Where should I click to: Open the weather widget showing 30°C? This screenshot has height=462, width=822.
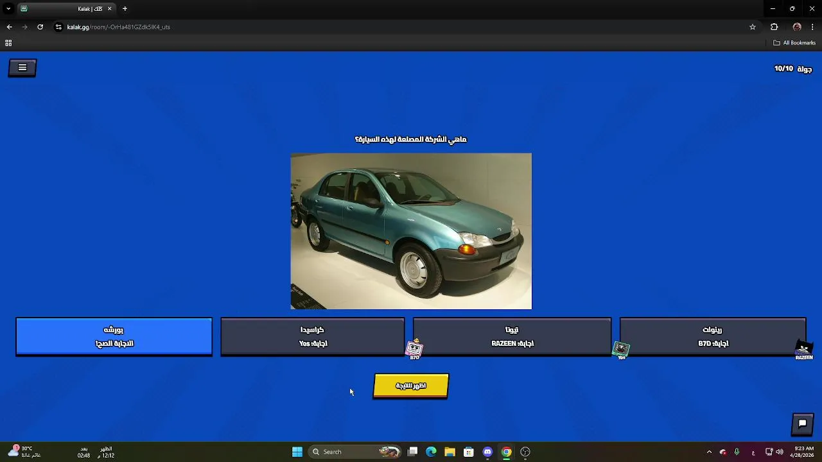tap(25, 452)
